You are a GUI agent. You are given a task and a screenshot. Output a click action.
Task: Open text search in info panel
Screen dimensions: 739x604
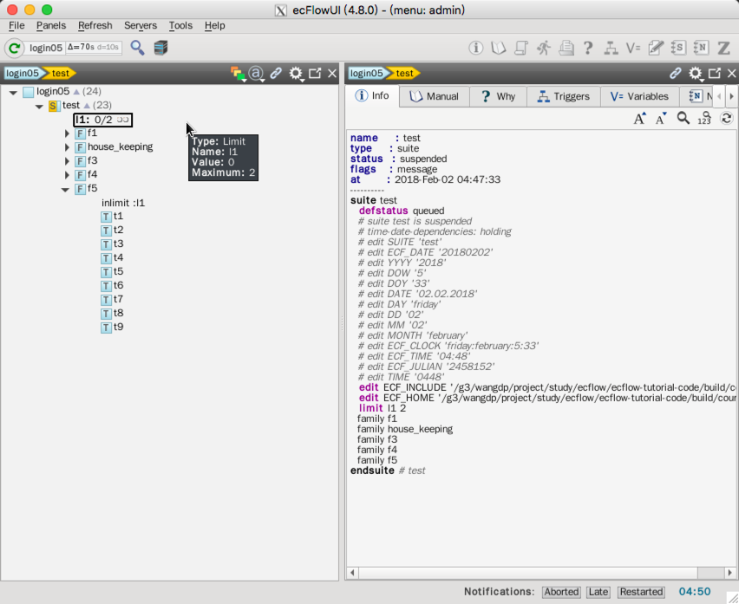point(683,118)
